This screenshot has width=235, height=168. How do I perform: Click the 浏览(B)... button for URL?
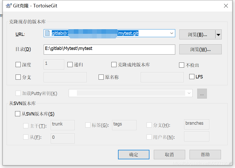[x=197, y=35]
